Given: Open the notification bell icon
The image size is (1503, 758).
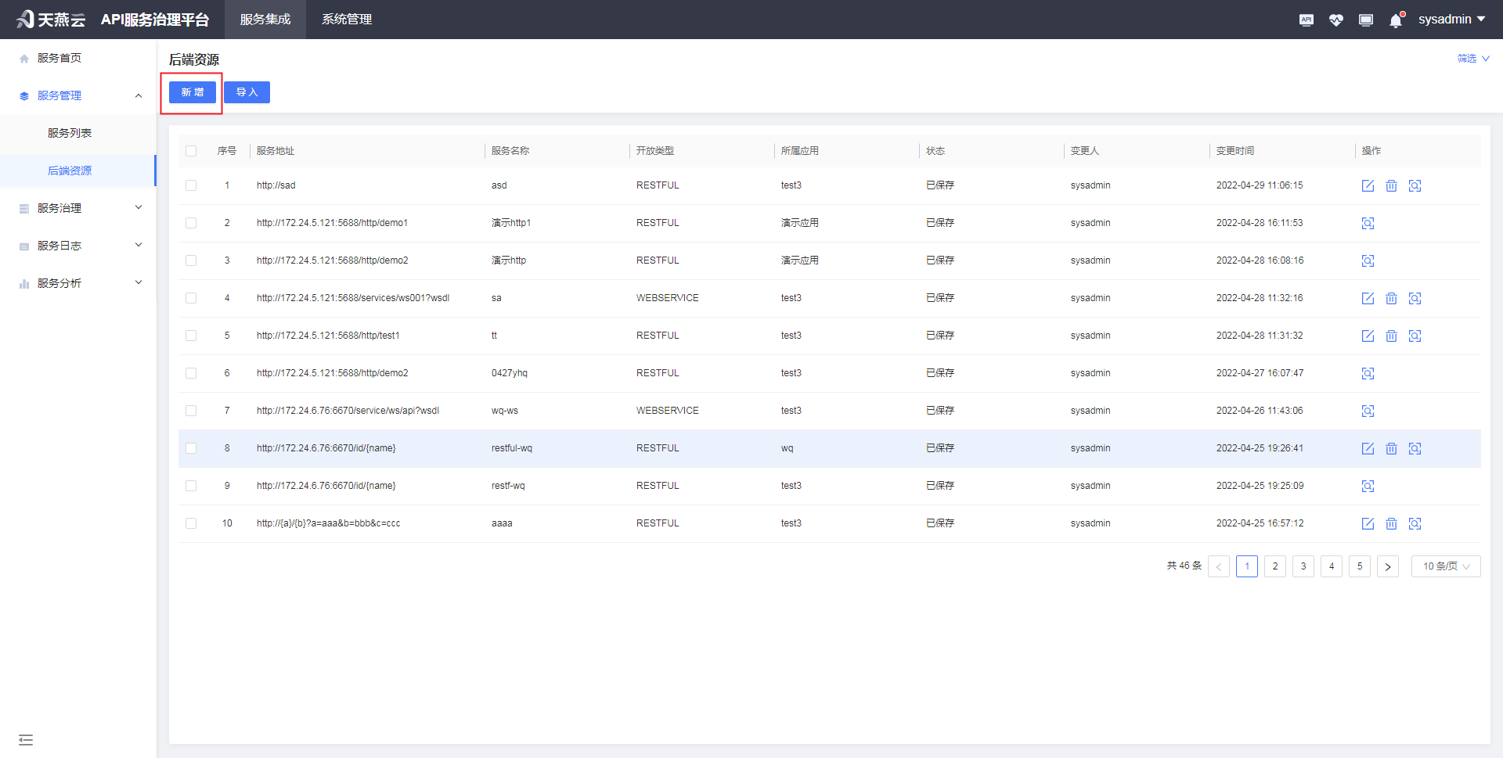Looking at the screenshot, I should tap(1395, 20).
